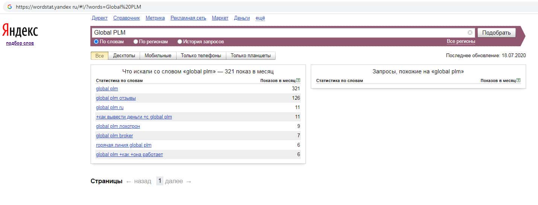Open the 'Все регионы' region selector

point(461,41)
